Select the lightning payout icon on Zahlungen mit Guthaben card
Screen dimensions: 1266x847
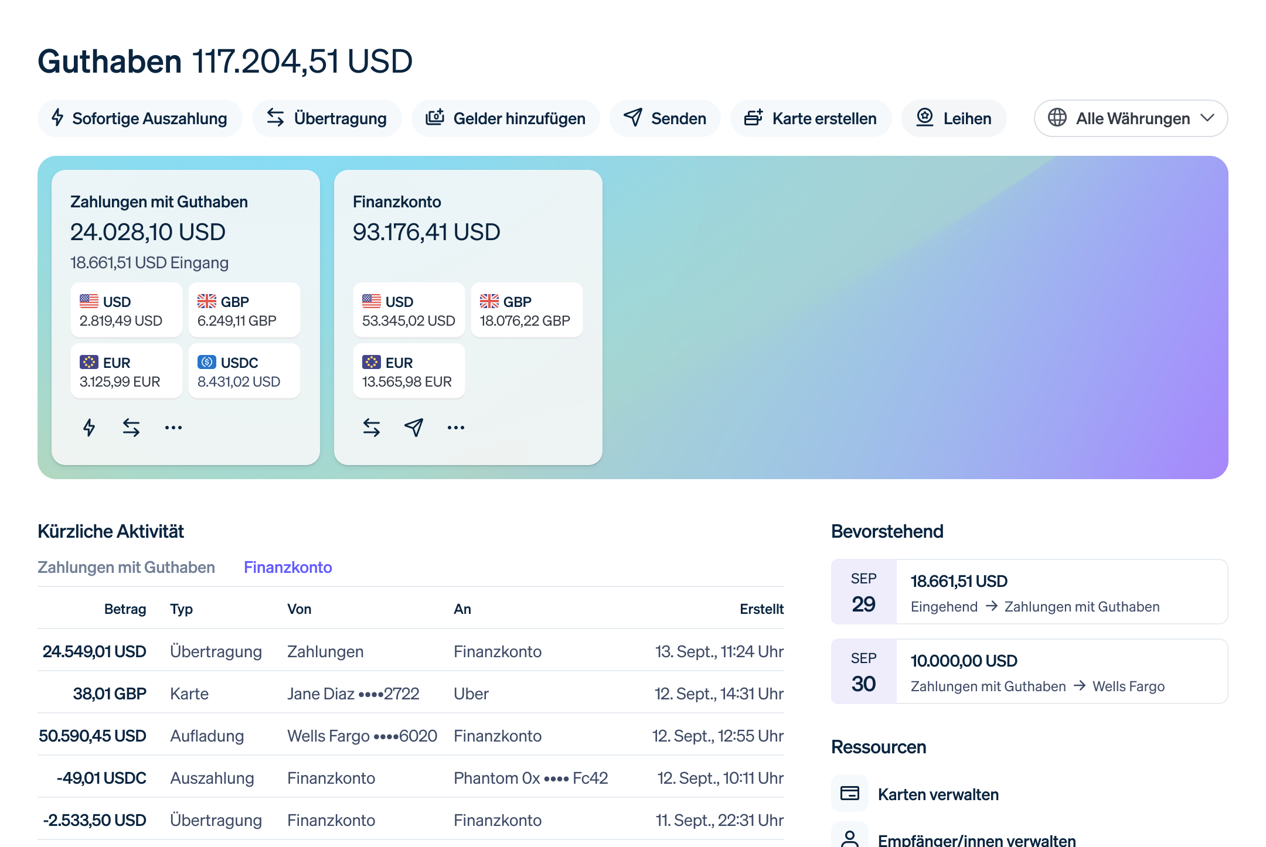coord(89,428)
